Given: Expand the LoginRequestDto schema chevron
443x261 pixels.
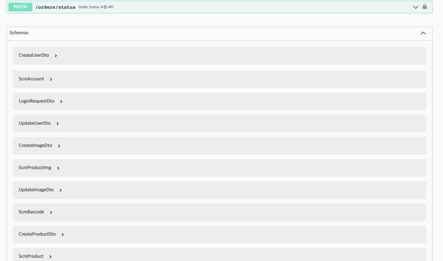Looking at the screenshot, I should tap(61, 102).
